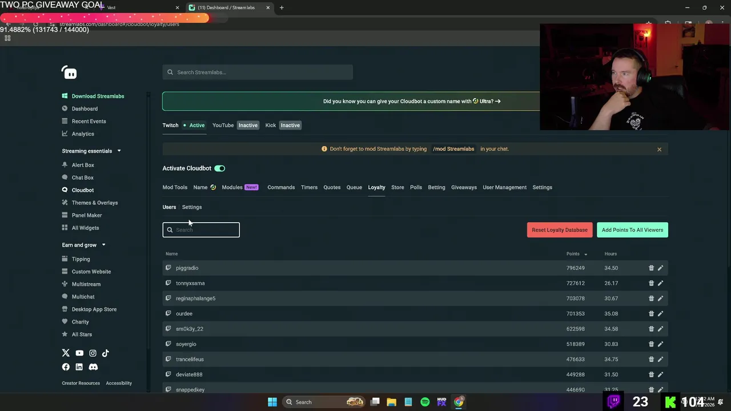Switch to the Quotes tab
This screenshot has height=411, width=731.
[x=332, y=187]
